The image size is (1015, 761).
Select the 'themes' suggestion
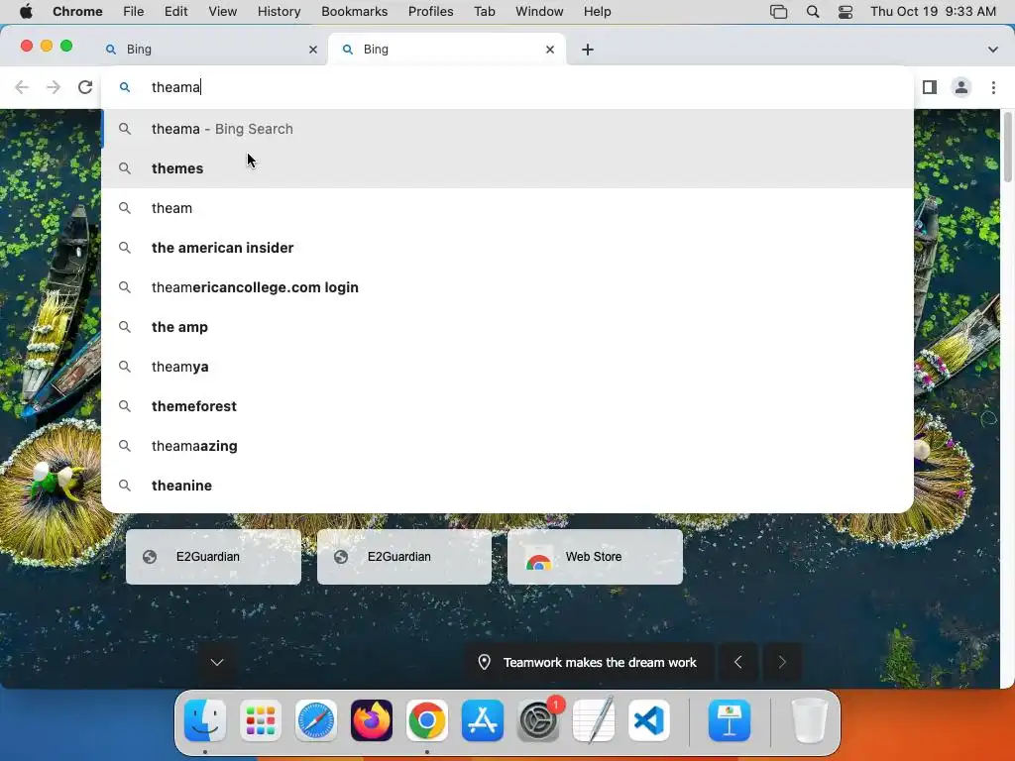(x=507, y=168)
